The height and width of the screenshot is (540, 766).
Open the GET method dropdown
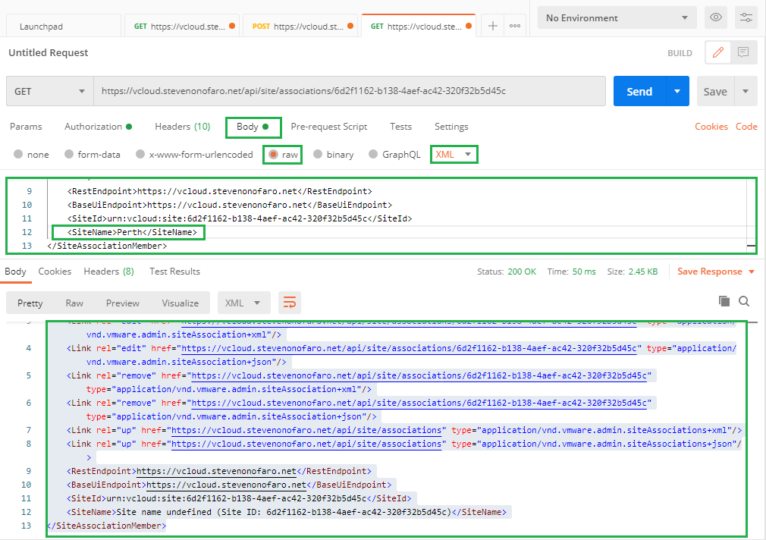coord(50,92)
